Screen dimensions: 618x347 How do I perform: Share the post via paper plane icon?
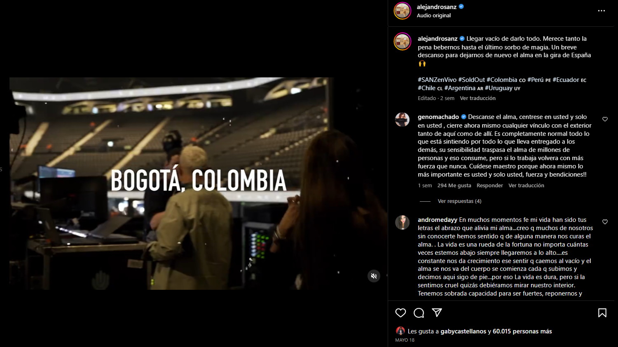(x=437, y=313)
